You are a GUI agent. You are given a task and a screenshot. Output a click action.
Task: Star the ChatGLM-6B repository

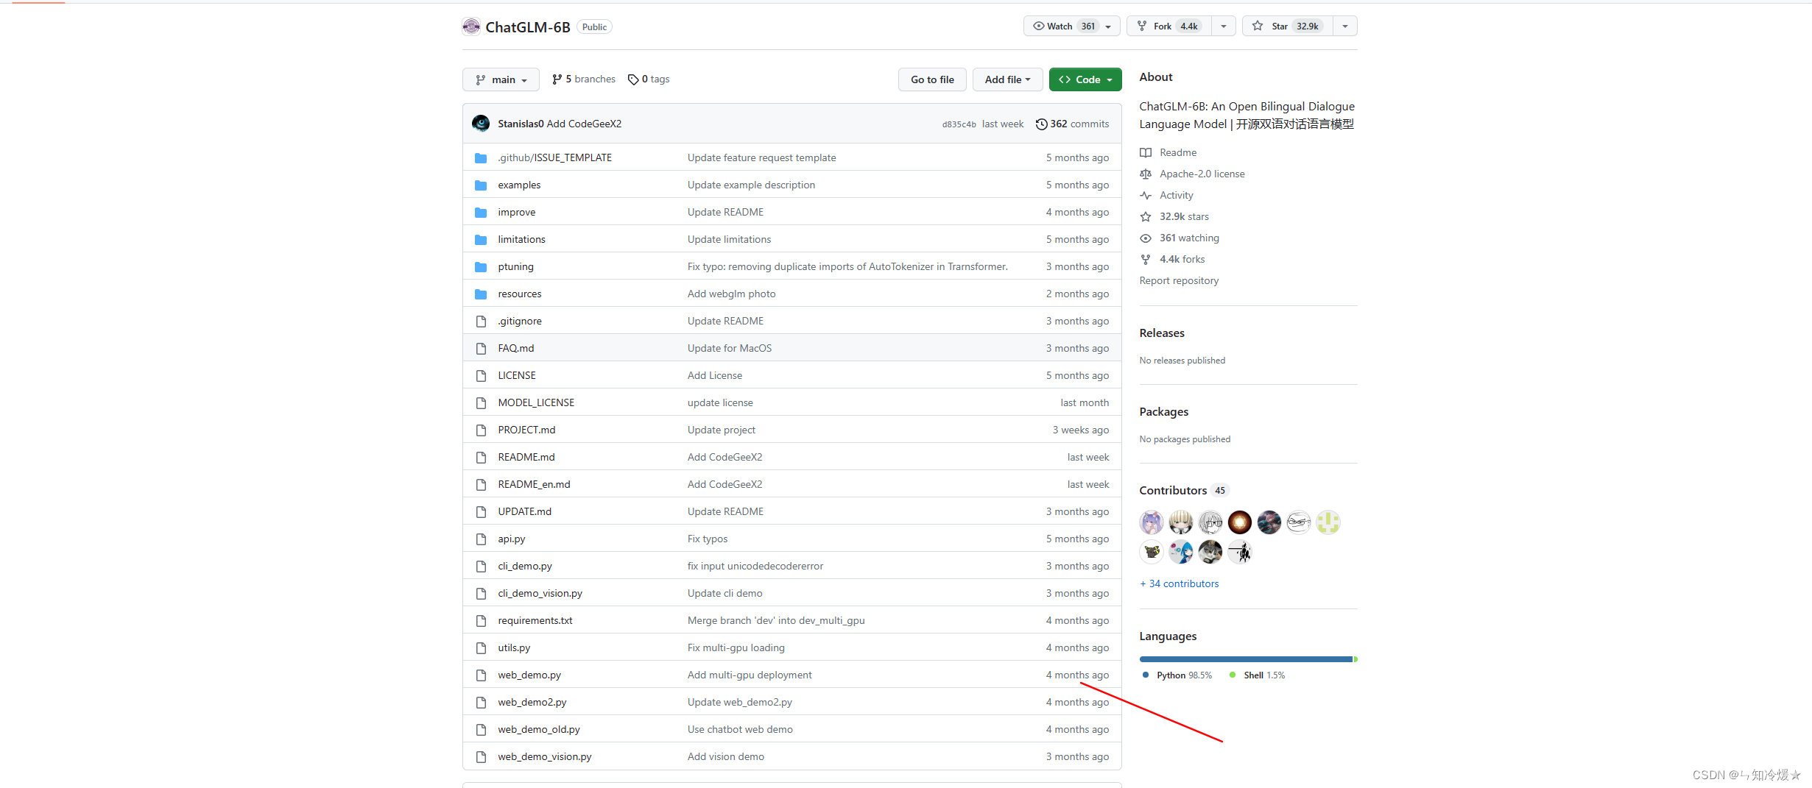point(1287,26)
